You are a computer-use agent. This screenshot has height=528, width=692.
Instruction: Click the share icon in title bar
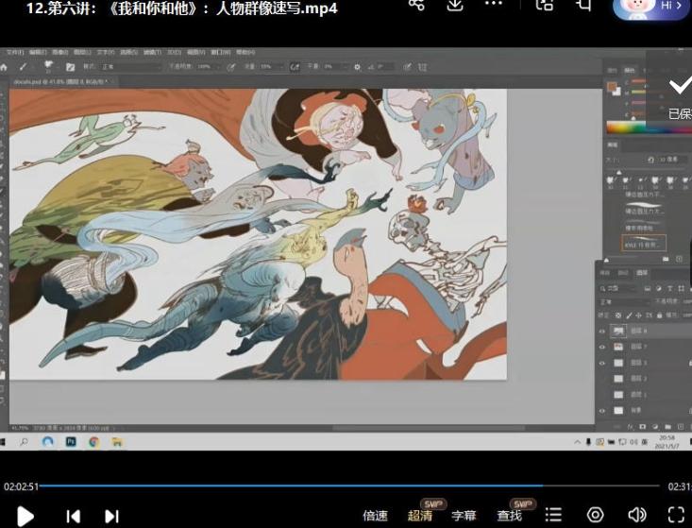click(416, 6)
